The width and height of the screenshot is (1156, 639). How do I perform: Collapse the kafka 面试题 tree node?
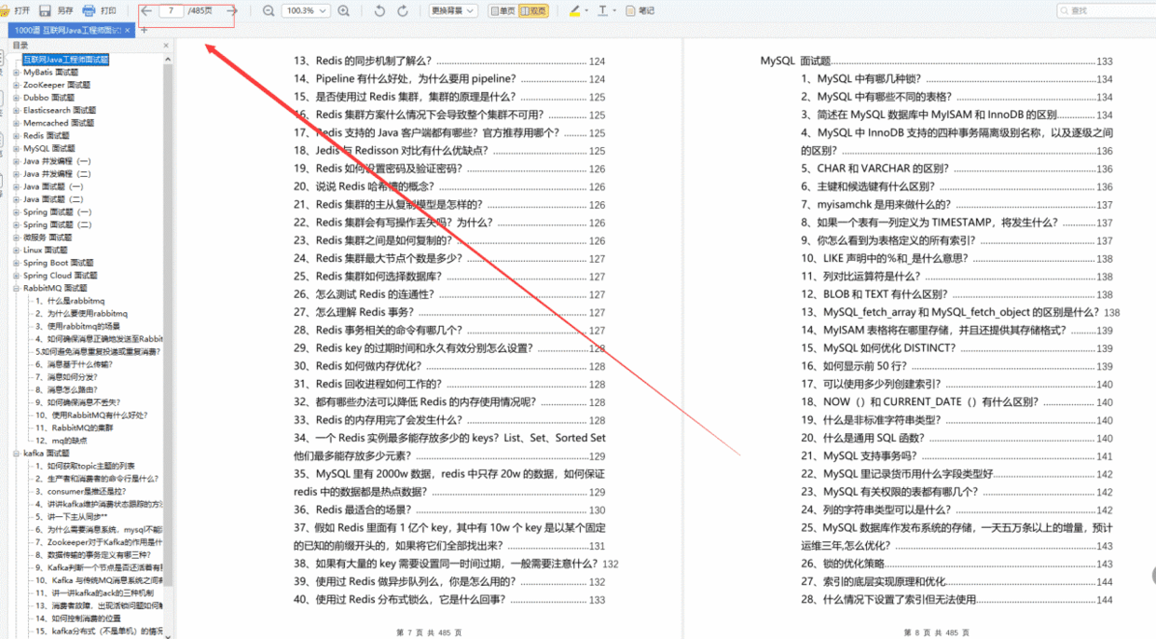tap(16, 453)
